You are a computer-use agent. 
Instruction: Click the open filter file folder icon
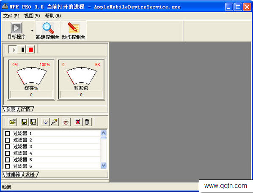coord(13,122)
